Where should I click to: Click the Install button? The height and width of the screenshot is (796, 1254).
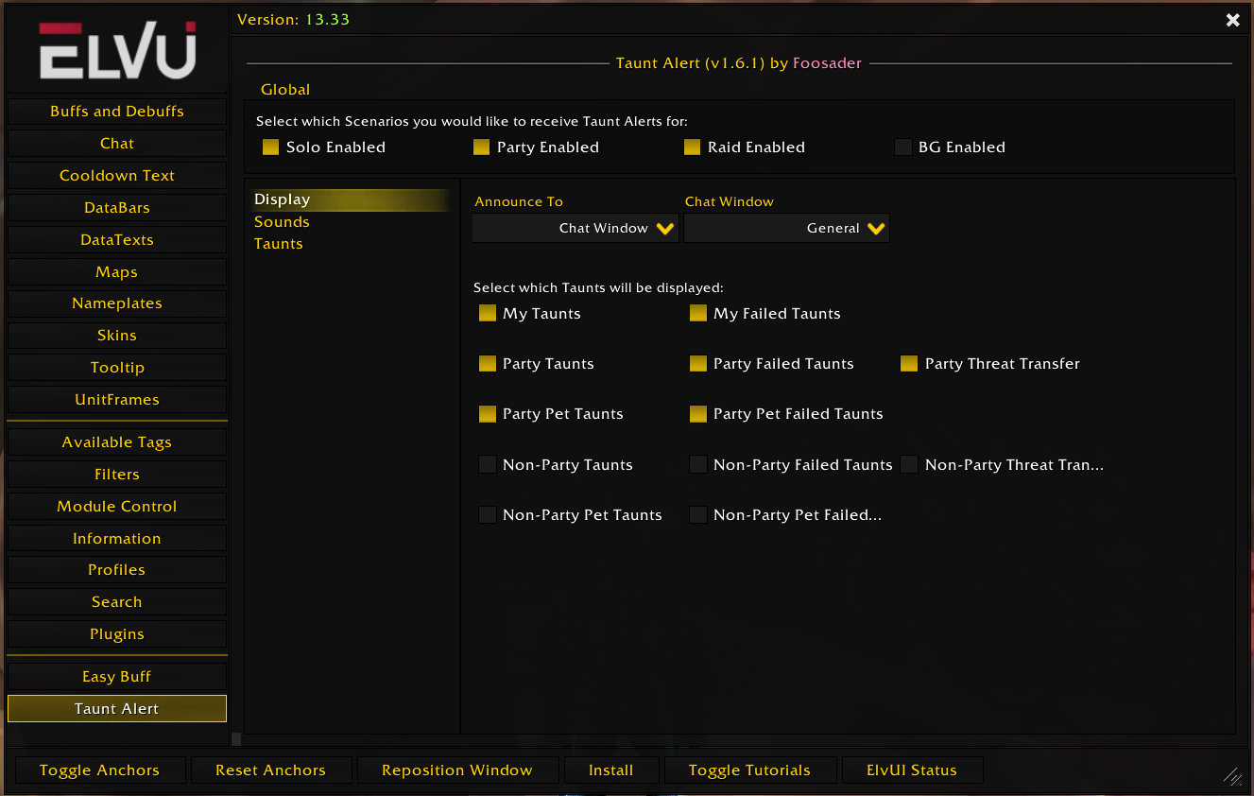[x=611, y=770]
